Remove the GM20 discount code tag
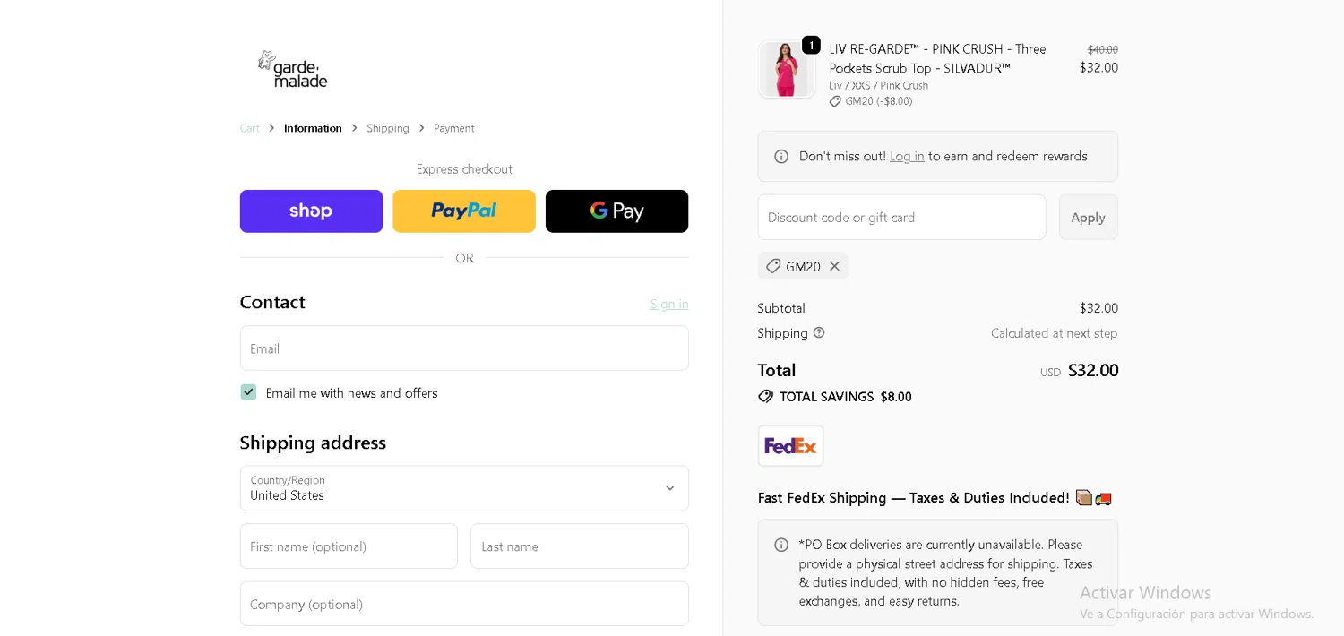 tap(834, 266)
